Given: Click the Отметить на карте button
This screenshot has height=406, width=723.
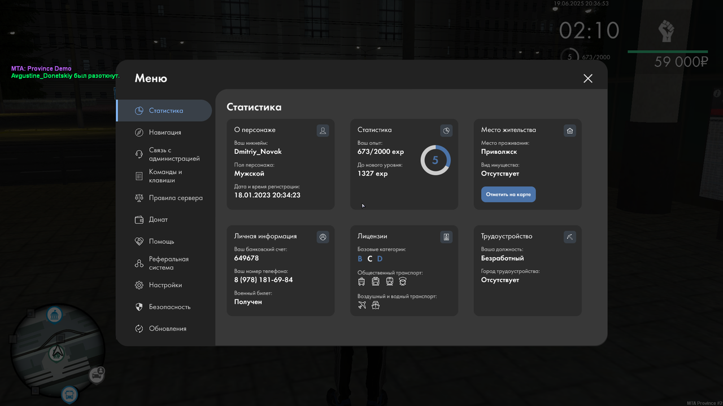Looking at the screenshot, I should tap(508, 194).
